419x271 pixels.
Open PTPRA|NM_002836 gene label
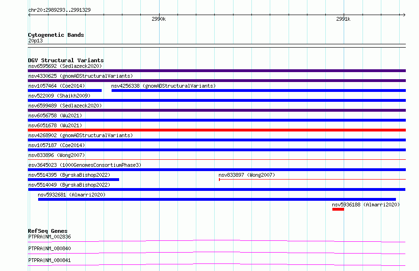49,237
